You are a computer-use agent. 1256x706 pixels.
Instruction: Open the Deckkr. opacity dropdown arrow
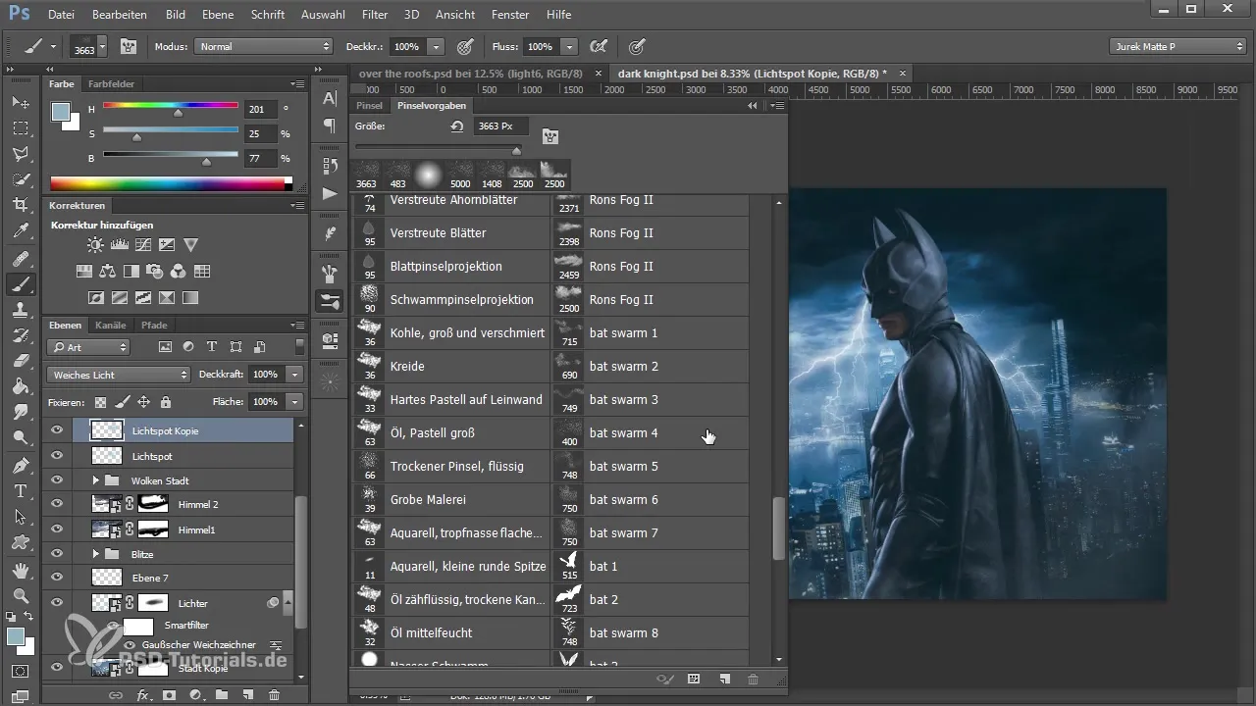(x=436, y=46)
